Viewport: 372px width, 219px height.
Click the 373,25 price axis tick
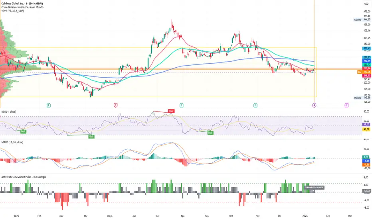click(367, 38)
